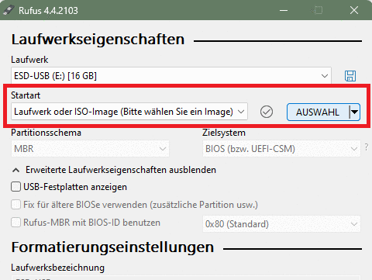Click the checkmark hash calculation icon

coord(267,112)
